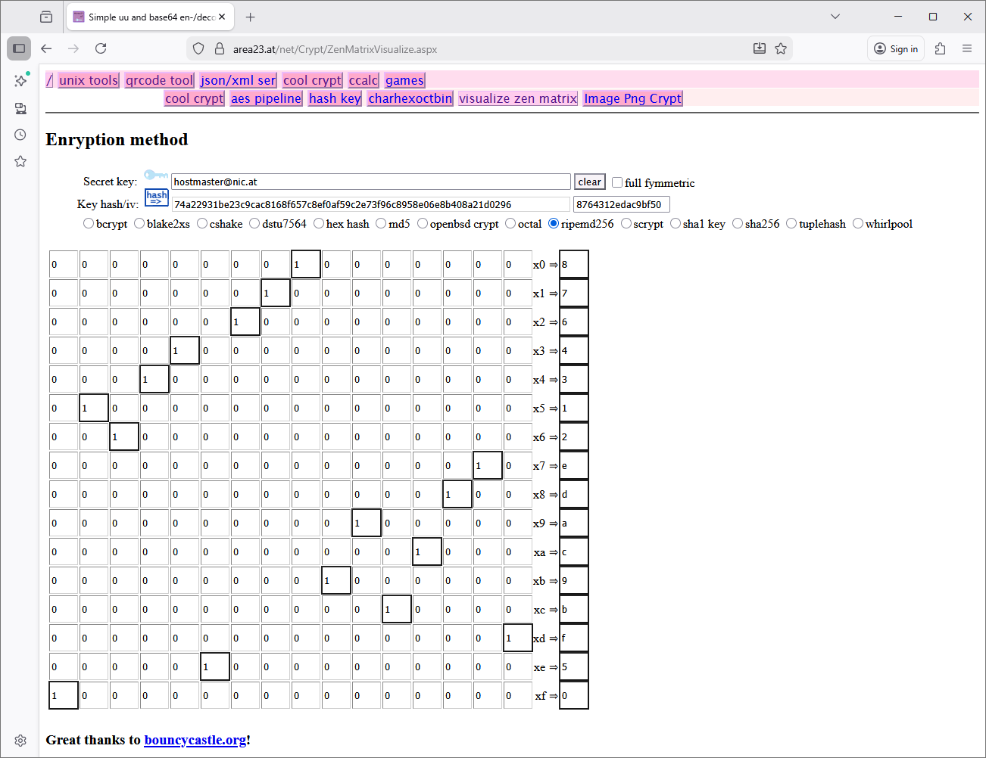
Task: Click the browser back arrow
Action: click(x=46, y=48)
